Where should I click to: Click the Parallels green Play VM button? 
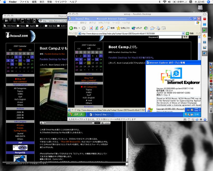pyautogui.click(x=204, y=30)
